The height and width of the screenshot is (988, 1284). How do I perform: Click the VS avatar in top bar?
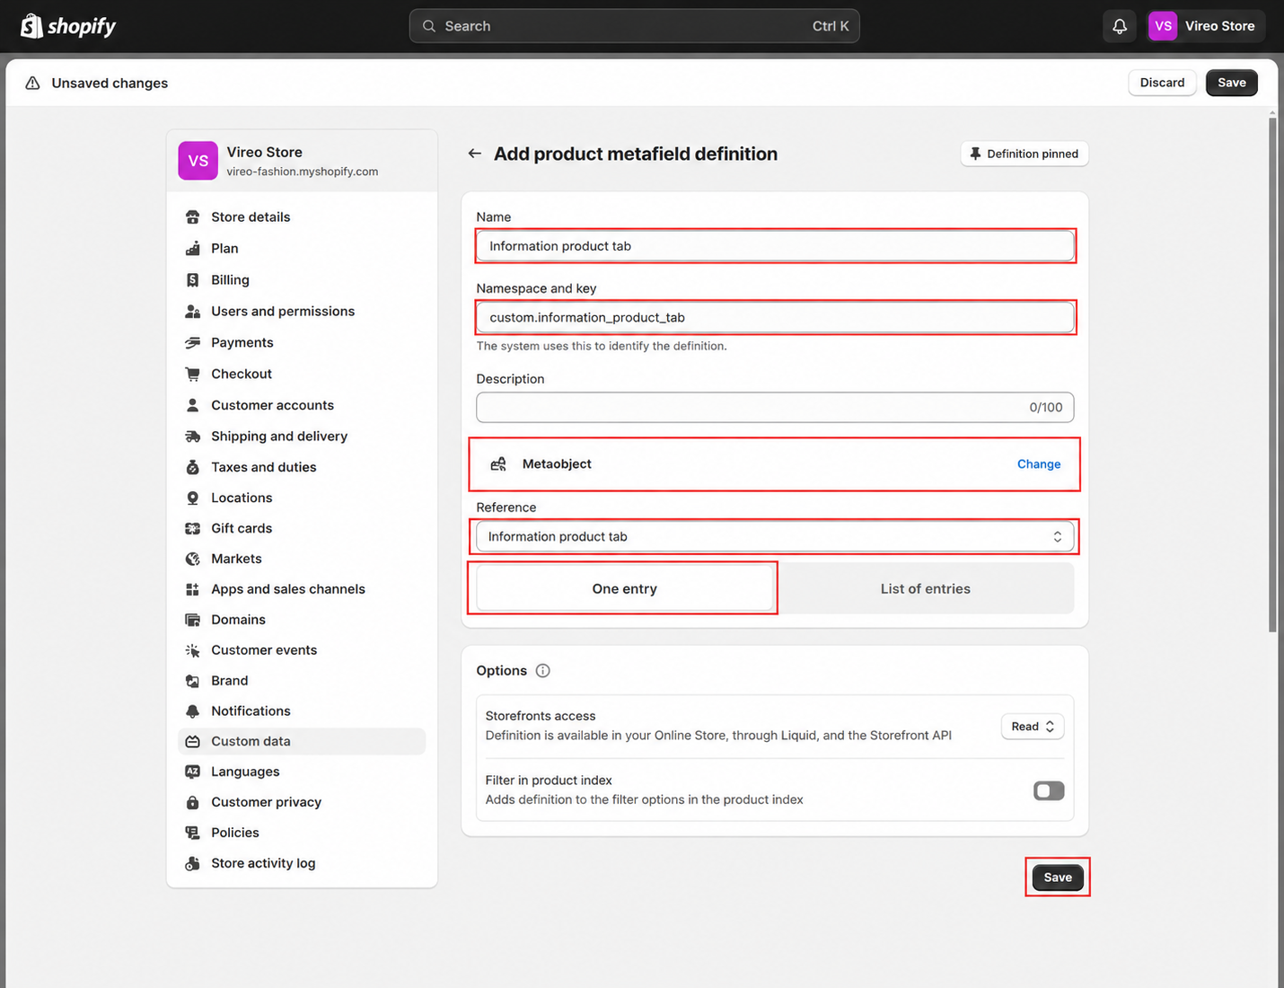[1163, 26]
